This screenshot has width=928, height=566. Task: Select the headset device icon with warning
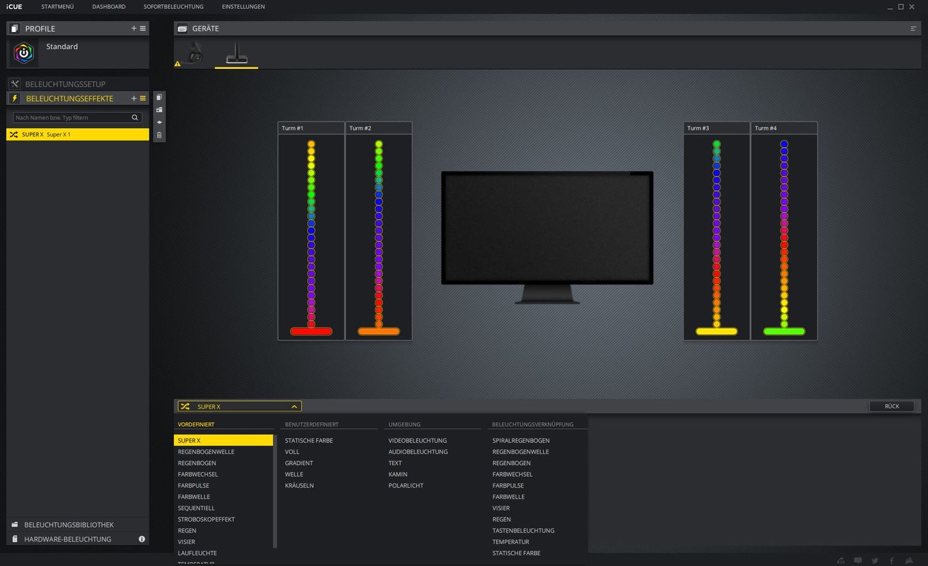tap(195, 53)
